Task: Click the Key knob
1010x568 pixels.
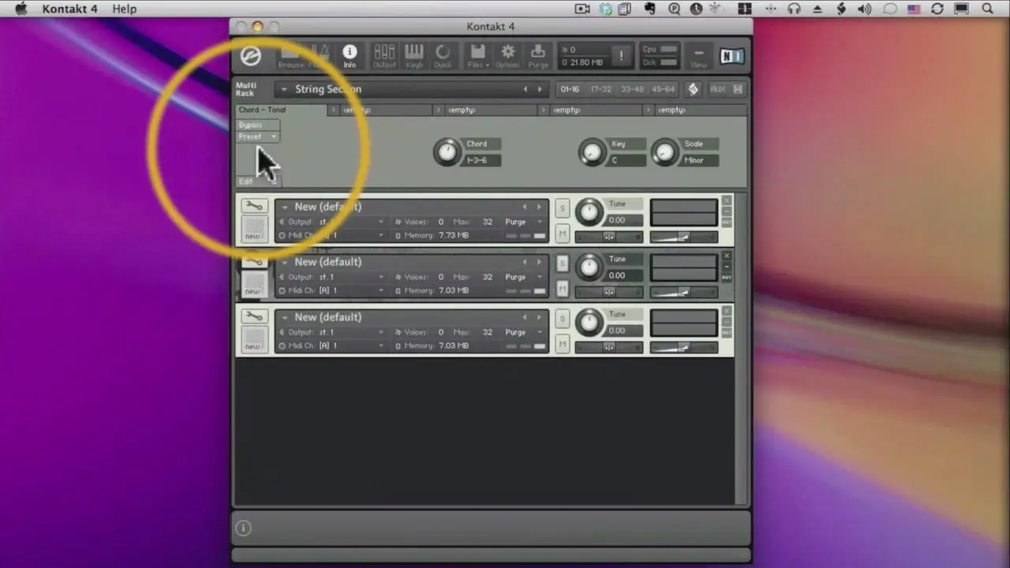Action: pyautogui.click(x=592, y=151)
